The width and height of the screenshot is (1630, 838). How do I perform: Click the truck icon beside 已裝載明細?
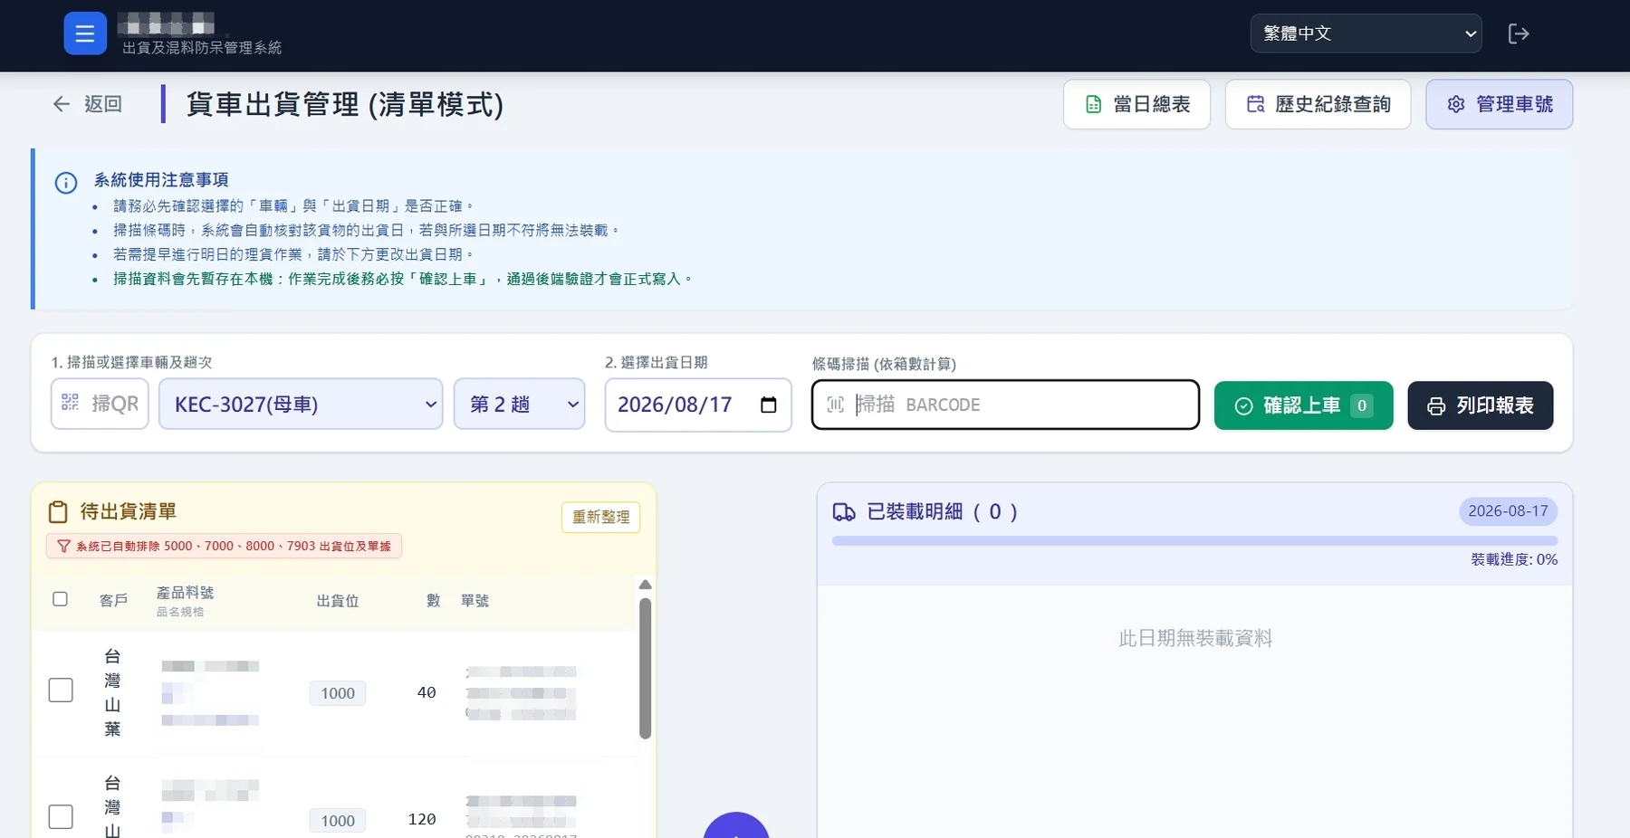[x=844, y=512]
